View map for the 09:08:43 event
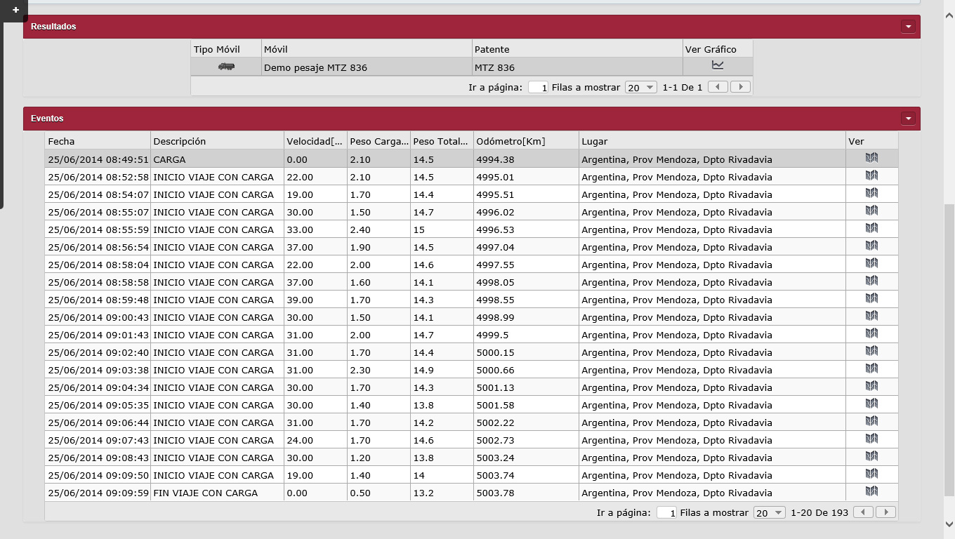 pos(872,456)
